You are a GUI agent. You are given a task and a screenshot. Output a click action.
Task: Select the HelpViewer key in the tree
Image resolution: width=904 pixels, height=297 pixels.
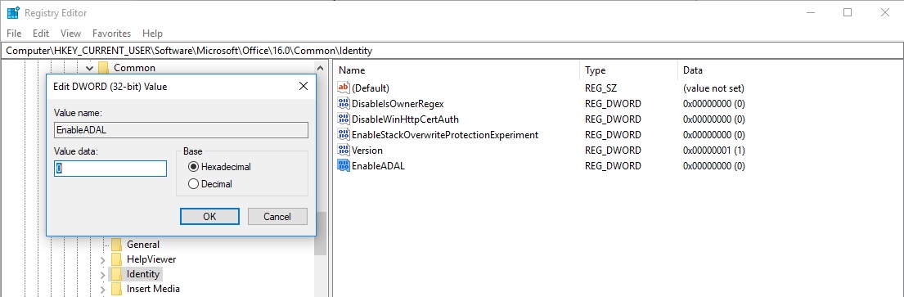(151, 259)
